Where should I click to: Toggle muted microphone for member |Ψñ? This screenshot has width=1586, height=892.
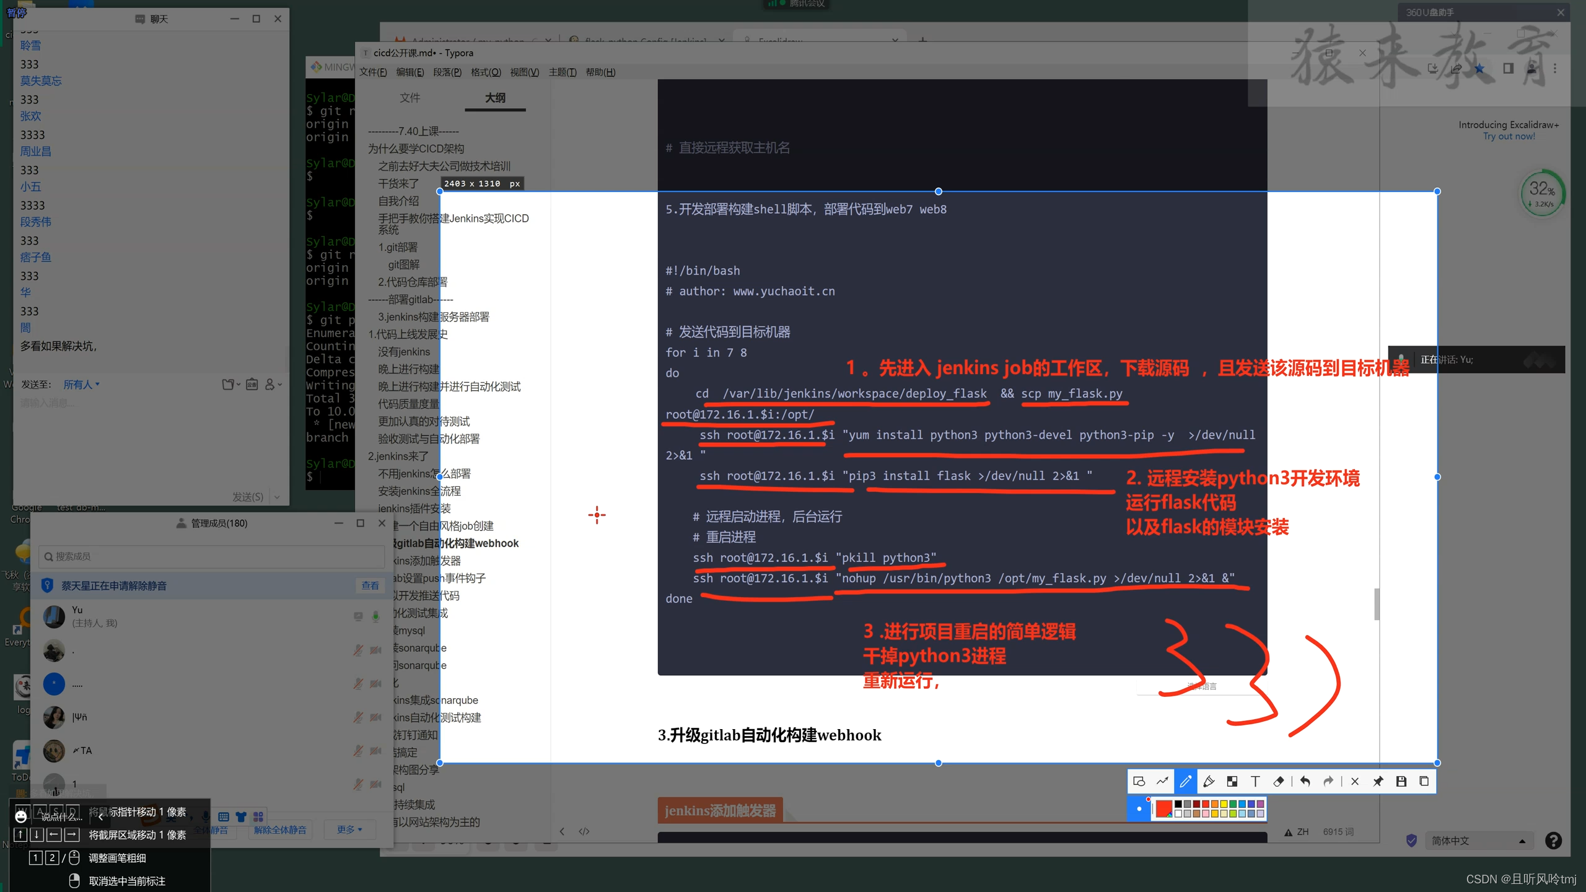click(x=358, y=717)
